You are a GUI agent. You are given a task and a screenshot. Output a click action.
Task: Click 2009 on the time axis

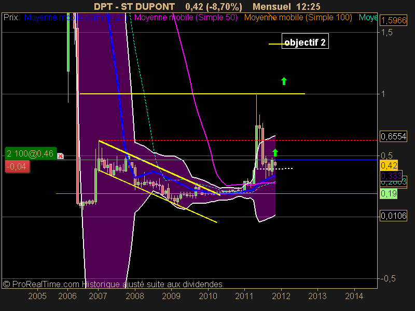point(171,296)
